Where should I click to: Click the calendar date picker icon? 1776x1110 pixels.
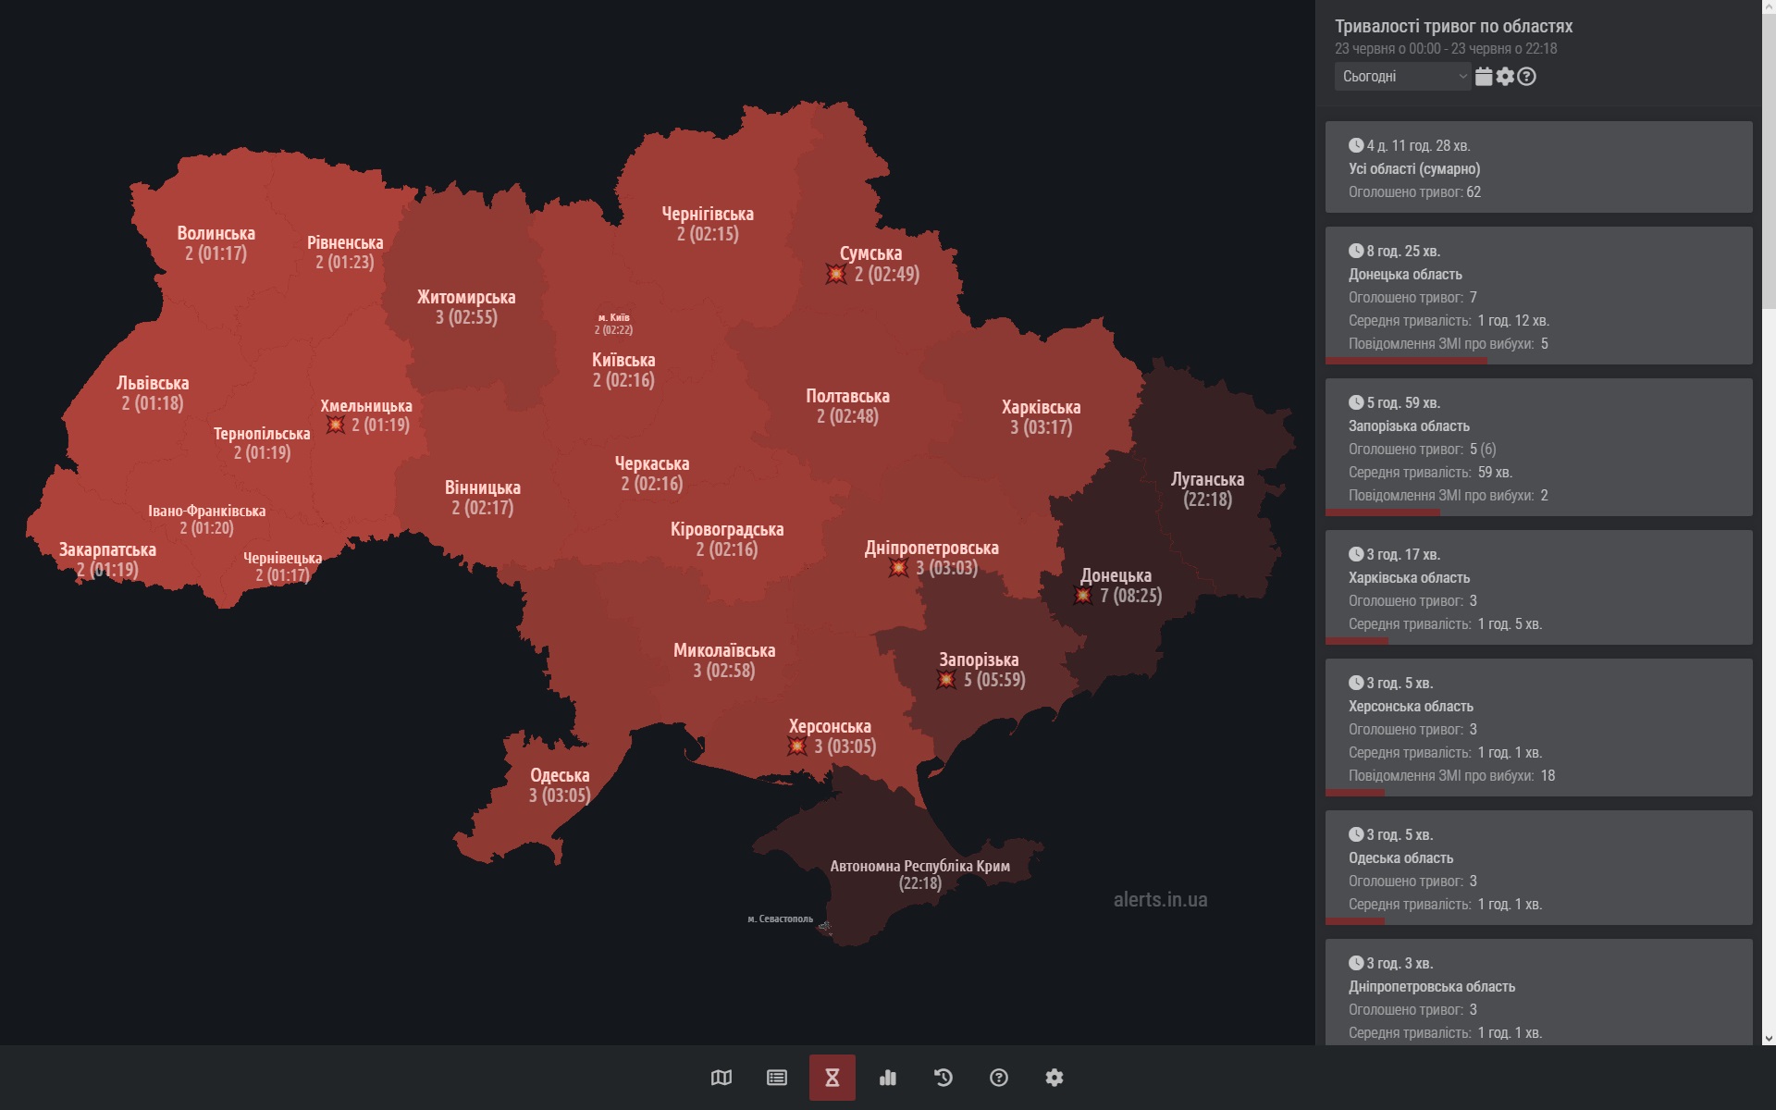pos(1484,77)
